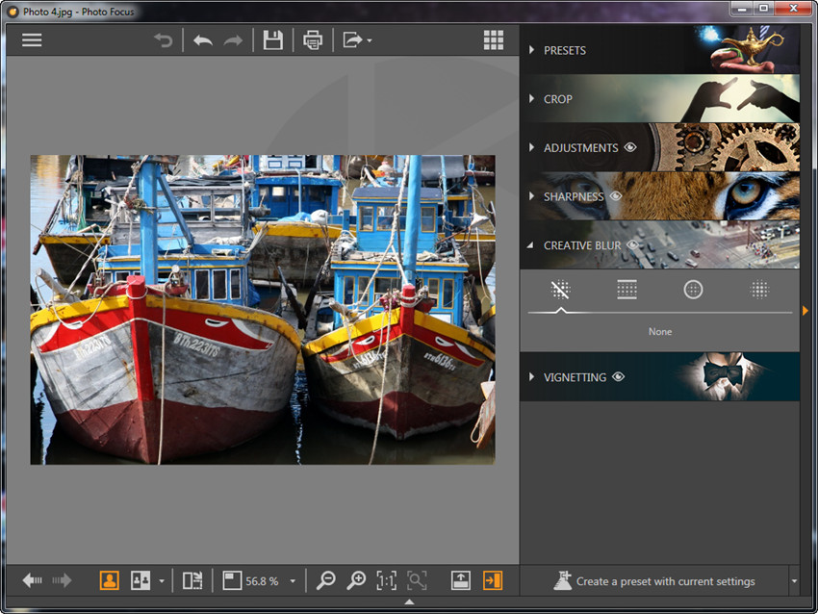
Task: Expand the Crop panel
Action: point(531,98)
